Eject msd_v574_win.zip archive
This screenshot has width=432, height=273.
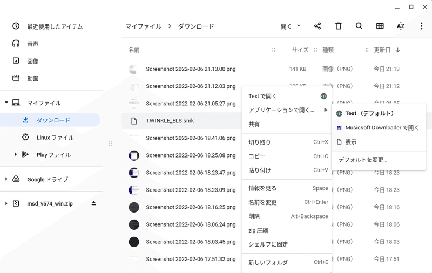pyautogui.click(x=94, y=203)
